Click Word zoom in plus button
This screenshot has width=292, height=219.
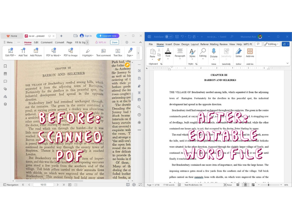pyautogui.click(x=281, y=185)
